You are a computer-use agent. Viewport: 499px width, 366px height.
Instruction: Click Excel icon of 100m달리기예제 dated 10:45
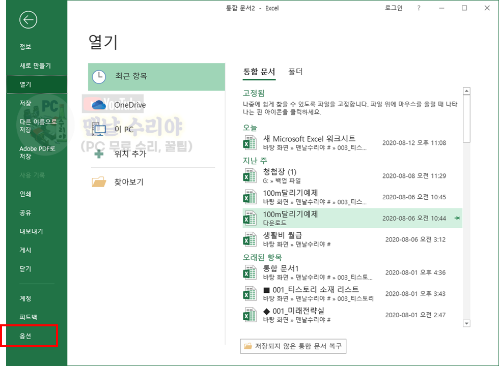(250, 197)
